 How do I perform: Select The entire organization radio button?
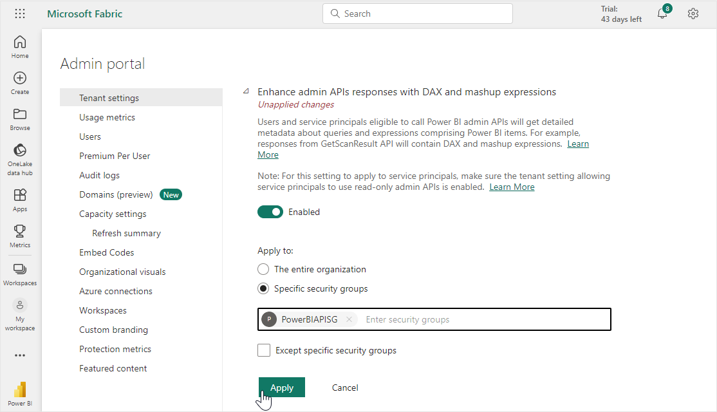tap(263, 269)
